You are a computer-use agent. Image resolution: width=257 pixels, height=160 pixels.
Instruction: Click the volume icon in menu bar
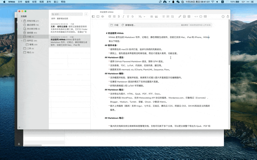217,2
